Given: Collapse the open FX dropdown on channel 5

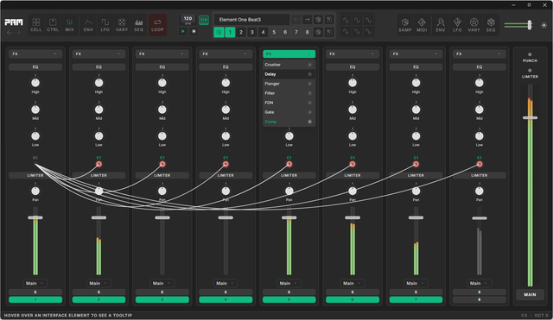Looking at the screenshot, I should tap(289, 53).
